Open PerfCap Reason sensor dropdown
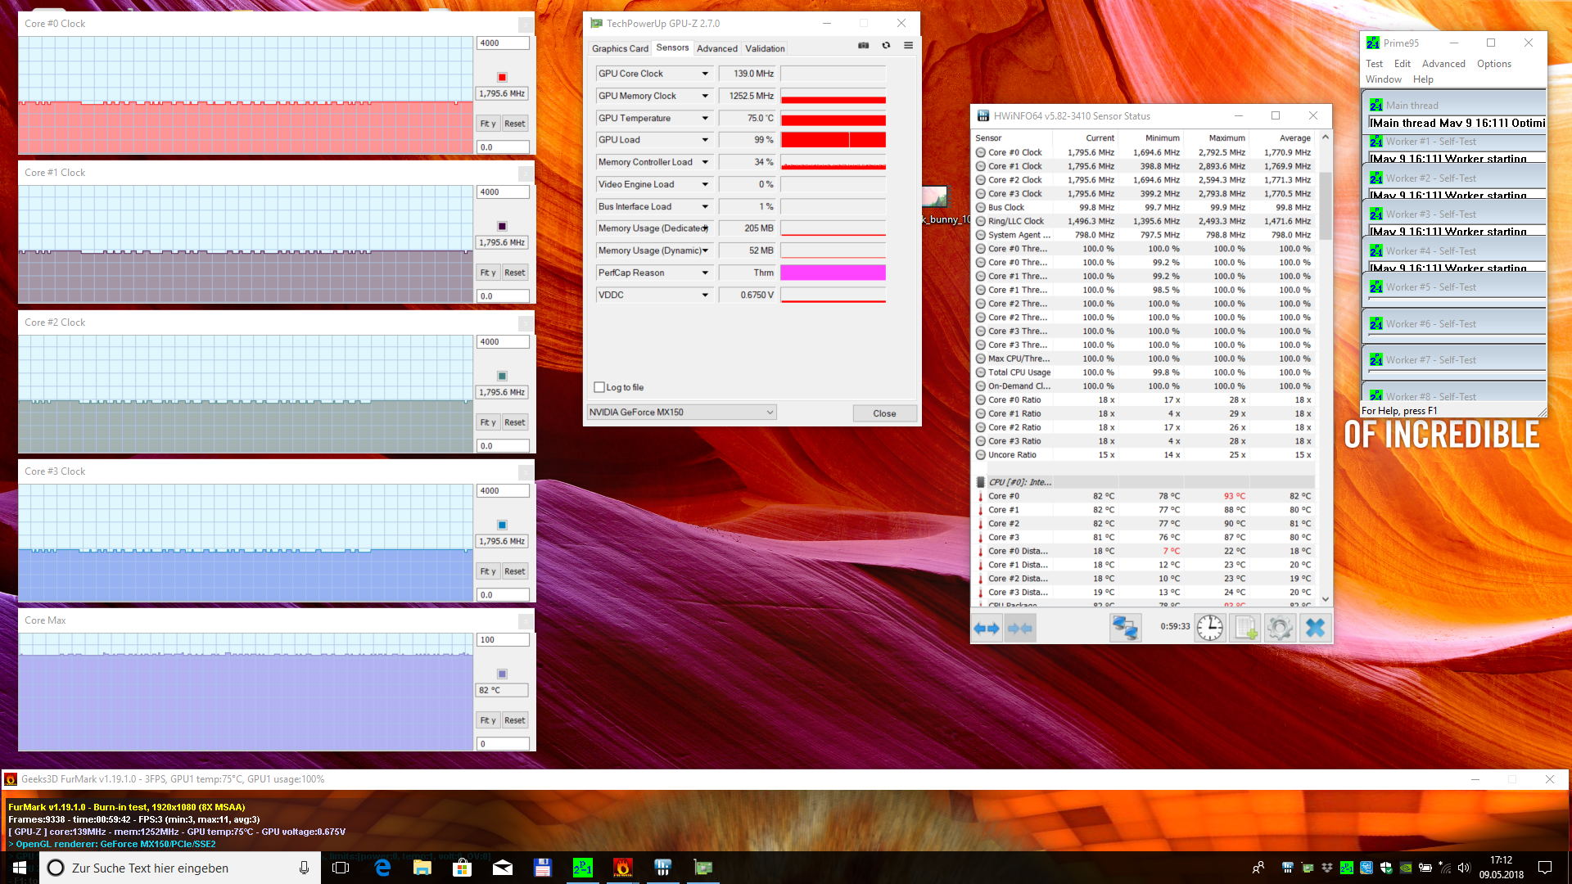The image size is (1572, 884). tap(705, 273)
